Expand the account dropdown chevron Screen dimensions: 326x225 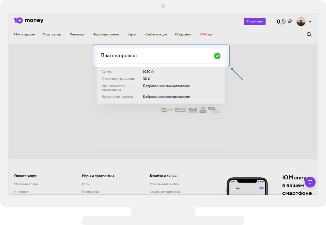tap(310, 21)
